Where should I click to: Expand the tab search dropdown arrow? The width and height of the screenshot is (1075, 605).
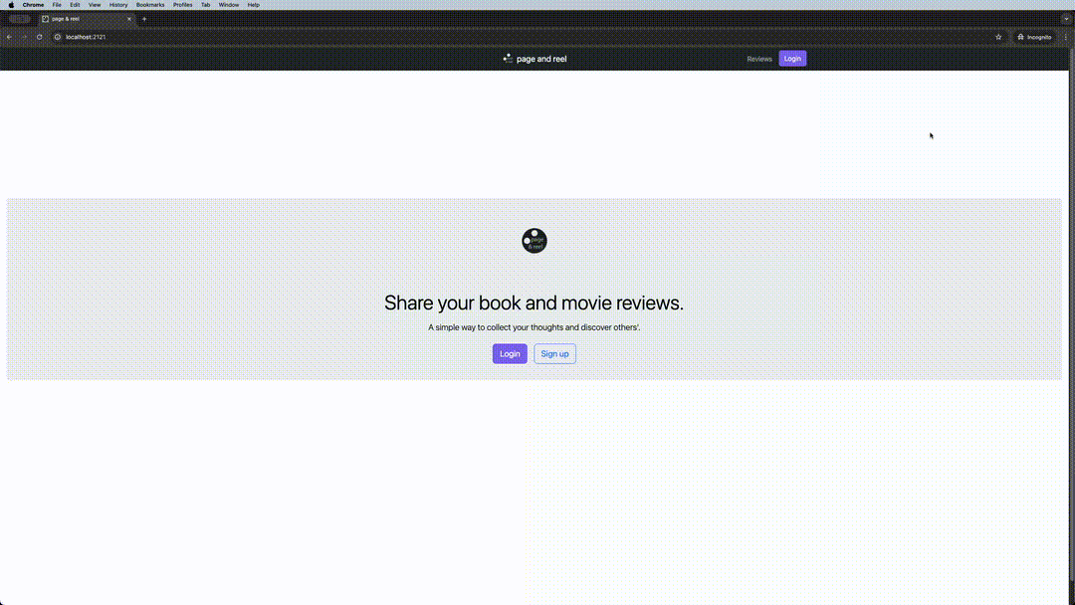1066,19
